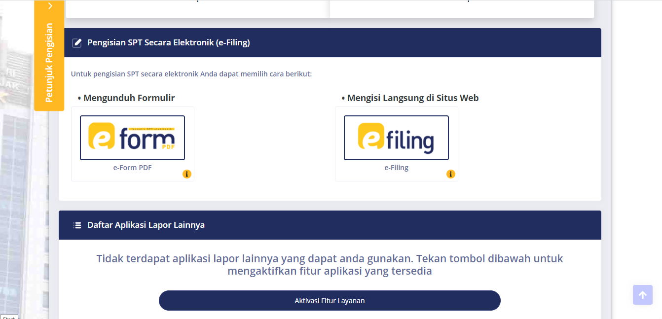Click the Mengunduh Formulir heading
This screenshot has width=662, height=319.
click(129, 98)
